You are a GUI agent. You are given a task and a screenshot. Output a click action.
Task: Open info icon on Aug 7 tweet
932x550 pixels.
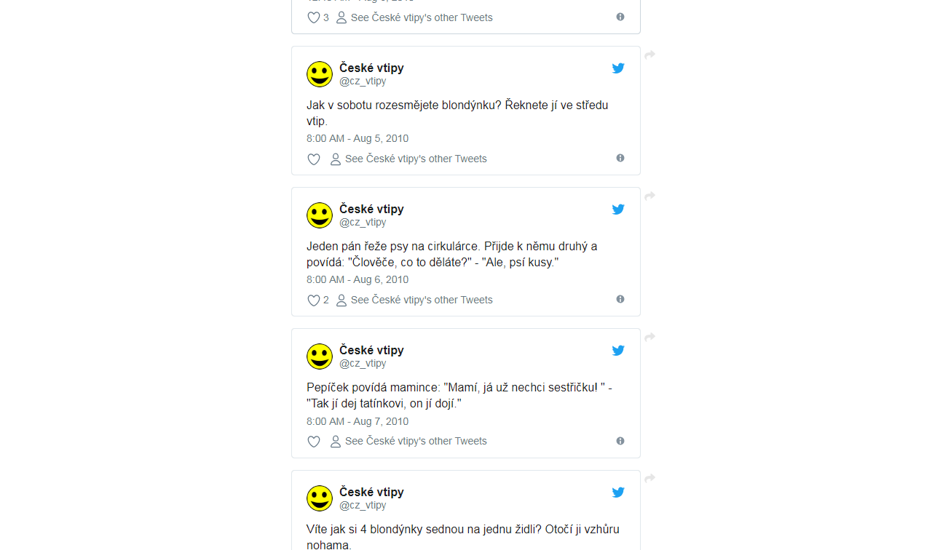point(620,441)
